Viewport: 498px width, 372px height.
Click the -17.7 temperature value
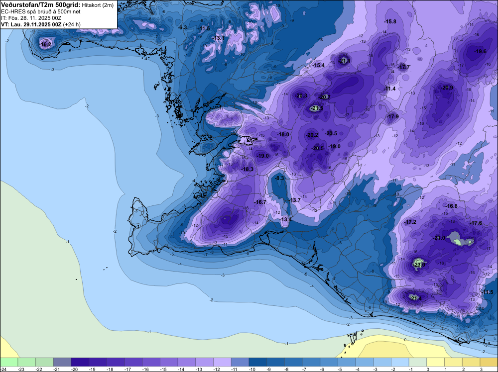[404, 67]
